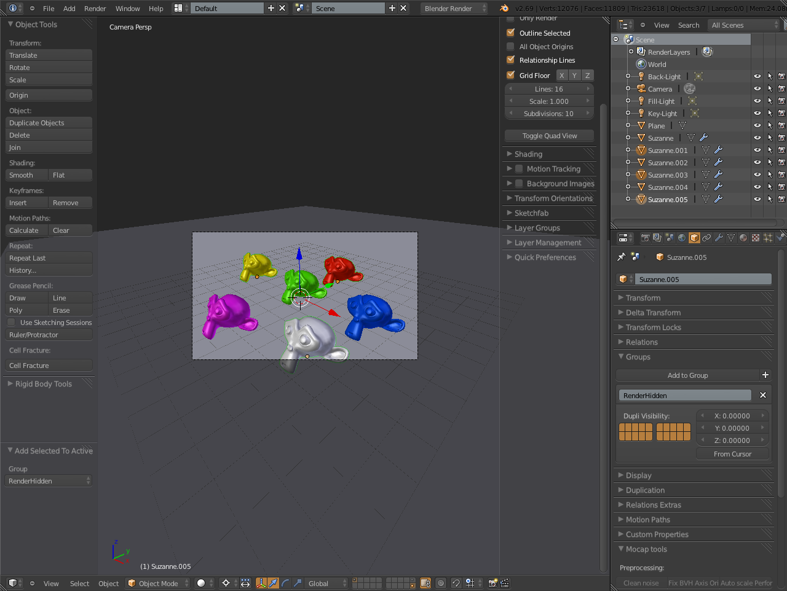Screen dimensions: 787x591
Task: Open the Render menu
Action: (95, 8)
